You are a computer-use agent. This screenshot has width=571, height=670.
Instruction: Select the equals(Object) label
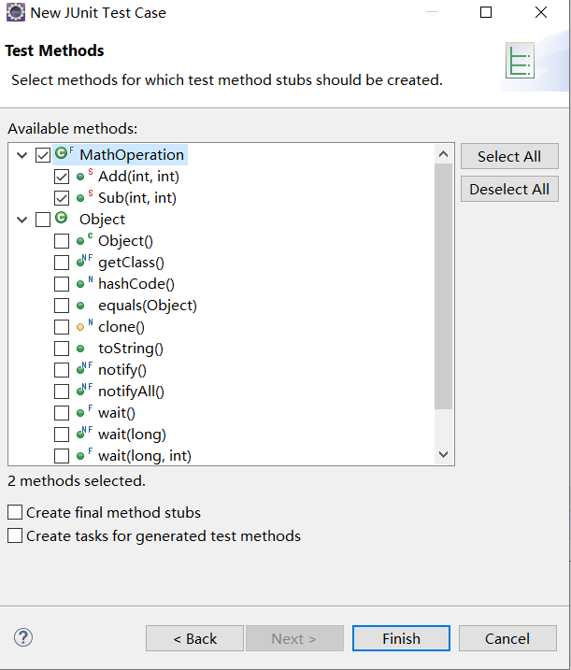148,305
